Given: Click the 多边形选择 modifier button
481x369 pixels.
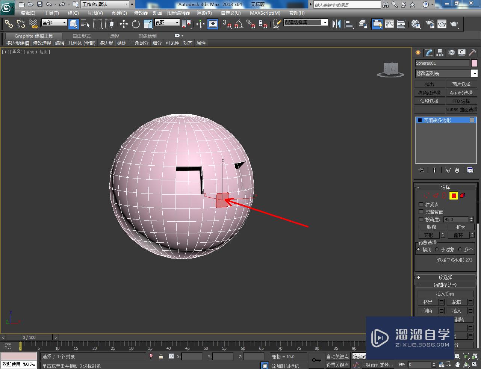Looking at the screenshot, I should coord(461,93).
